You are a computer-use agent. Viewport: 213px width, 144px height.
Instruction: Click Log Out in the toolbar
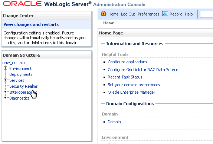[x=128, y=14]
